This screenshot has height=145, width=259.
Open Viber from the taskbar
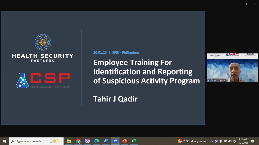click(x=87, y=141)
